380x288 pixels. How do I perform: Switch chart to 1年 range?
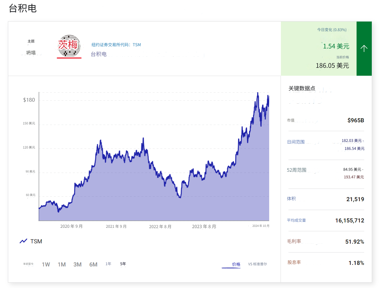pyautogui.click(x=108, y=264)
